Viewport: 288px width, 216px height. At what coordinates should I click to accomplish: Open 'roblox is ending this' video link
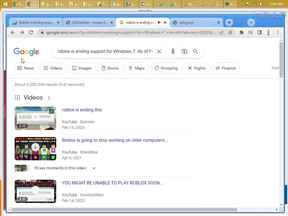(82, 110)
